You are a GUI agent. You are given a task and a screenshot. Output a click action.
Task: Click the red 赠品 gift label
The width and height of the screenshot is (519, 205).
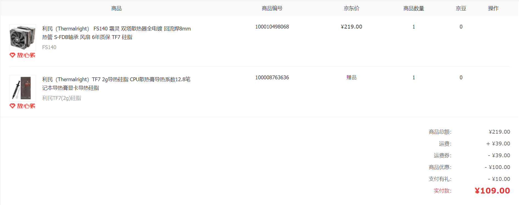click(351, 77)
